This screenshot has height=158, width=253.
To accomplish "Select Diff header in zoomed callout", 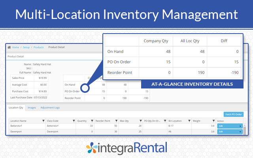I will click(x=224, y=41).
